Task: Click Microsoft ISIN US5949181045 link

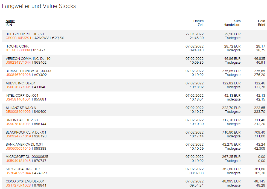Action: coord(18,161)
